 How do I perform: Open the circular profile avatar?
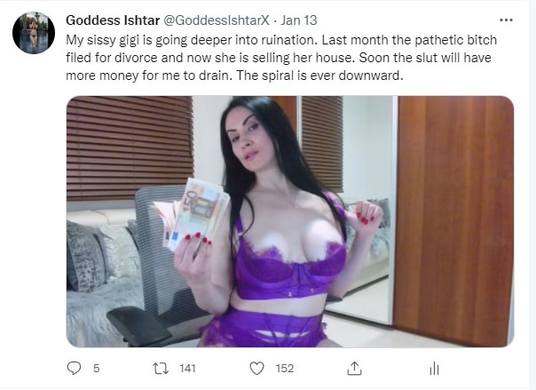pyautogui.click(x=34, y=33)
